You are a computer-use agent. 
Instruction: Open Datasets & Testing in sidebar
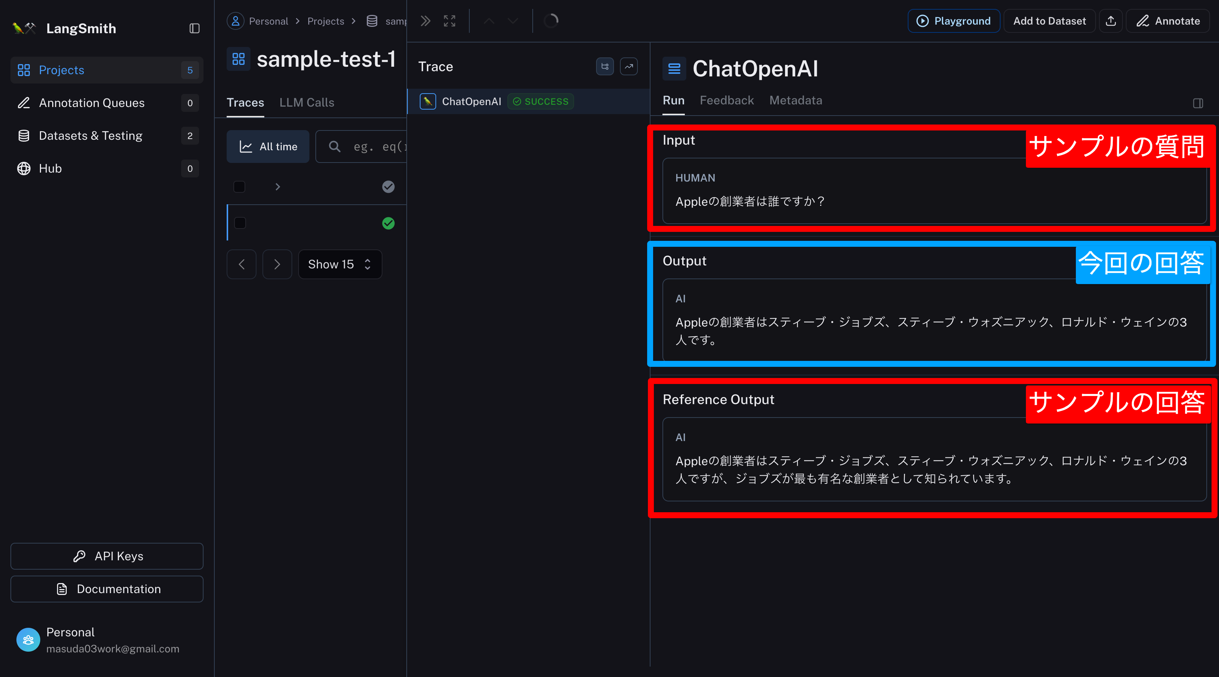[x=107, y=136]
